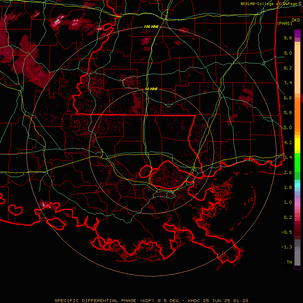This screenshot has height=303, width=303.
Task: Click the 0.2 scale label
Action: point(288,217)
